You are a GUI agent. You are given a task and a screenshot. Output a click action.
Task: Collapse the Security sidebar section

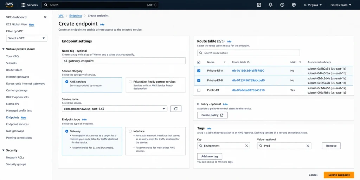point(4,150)
